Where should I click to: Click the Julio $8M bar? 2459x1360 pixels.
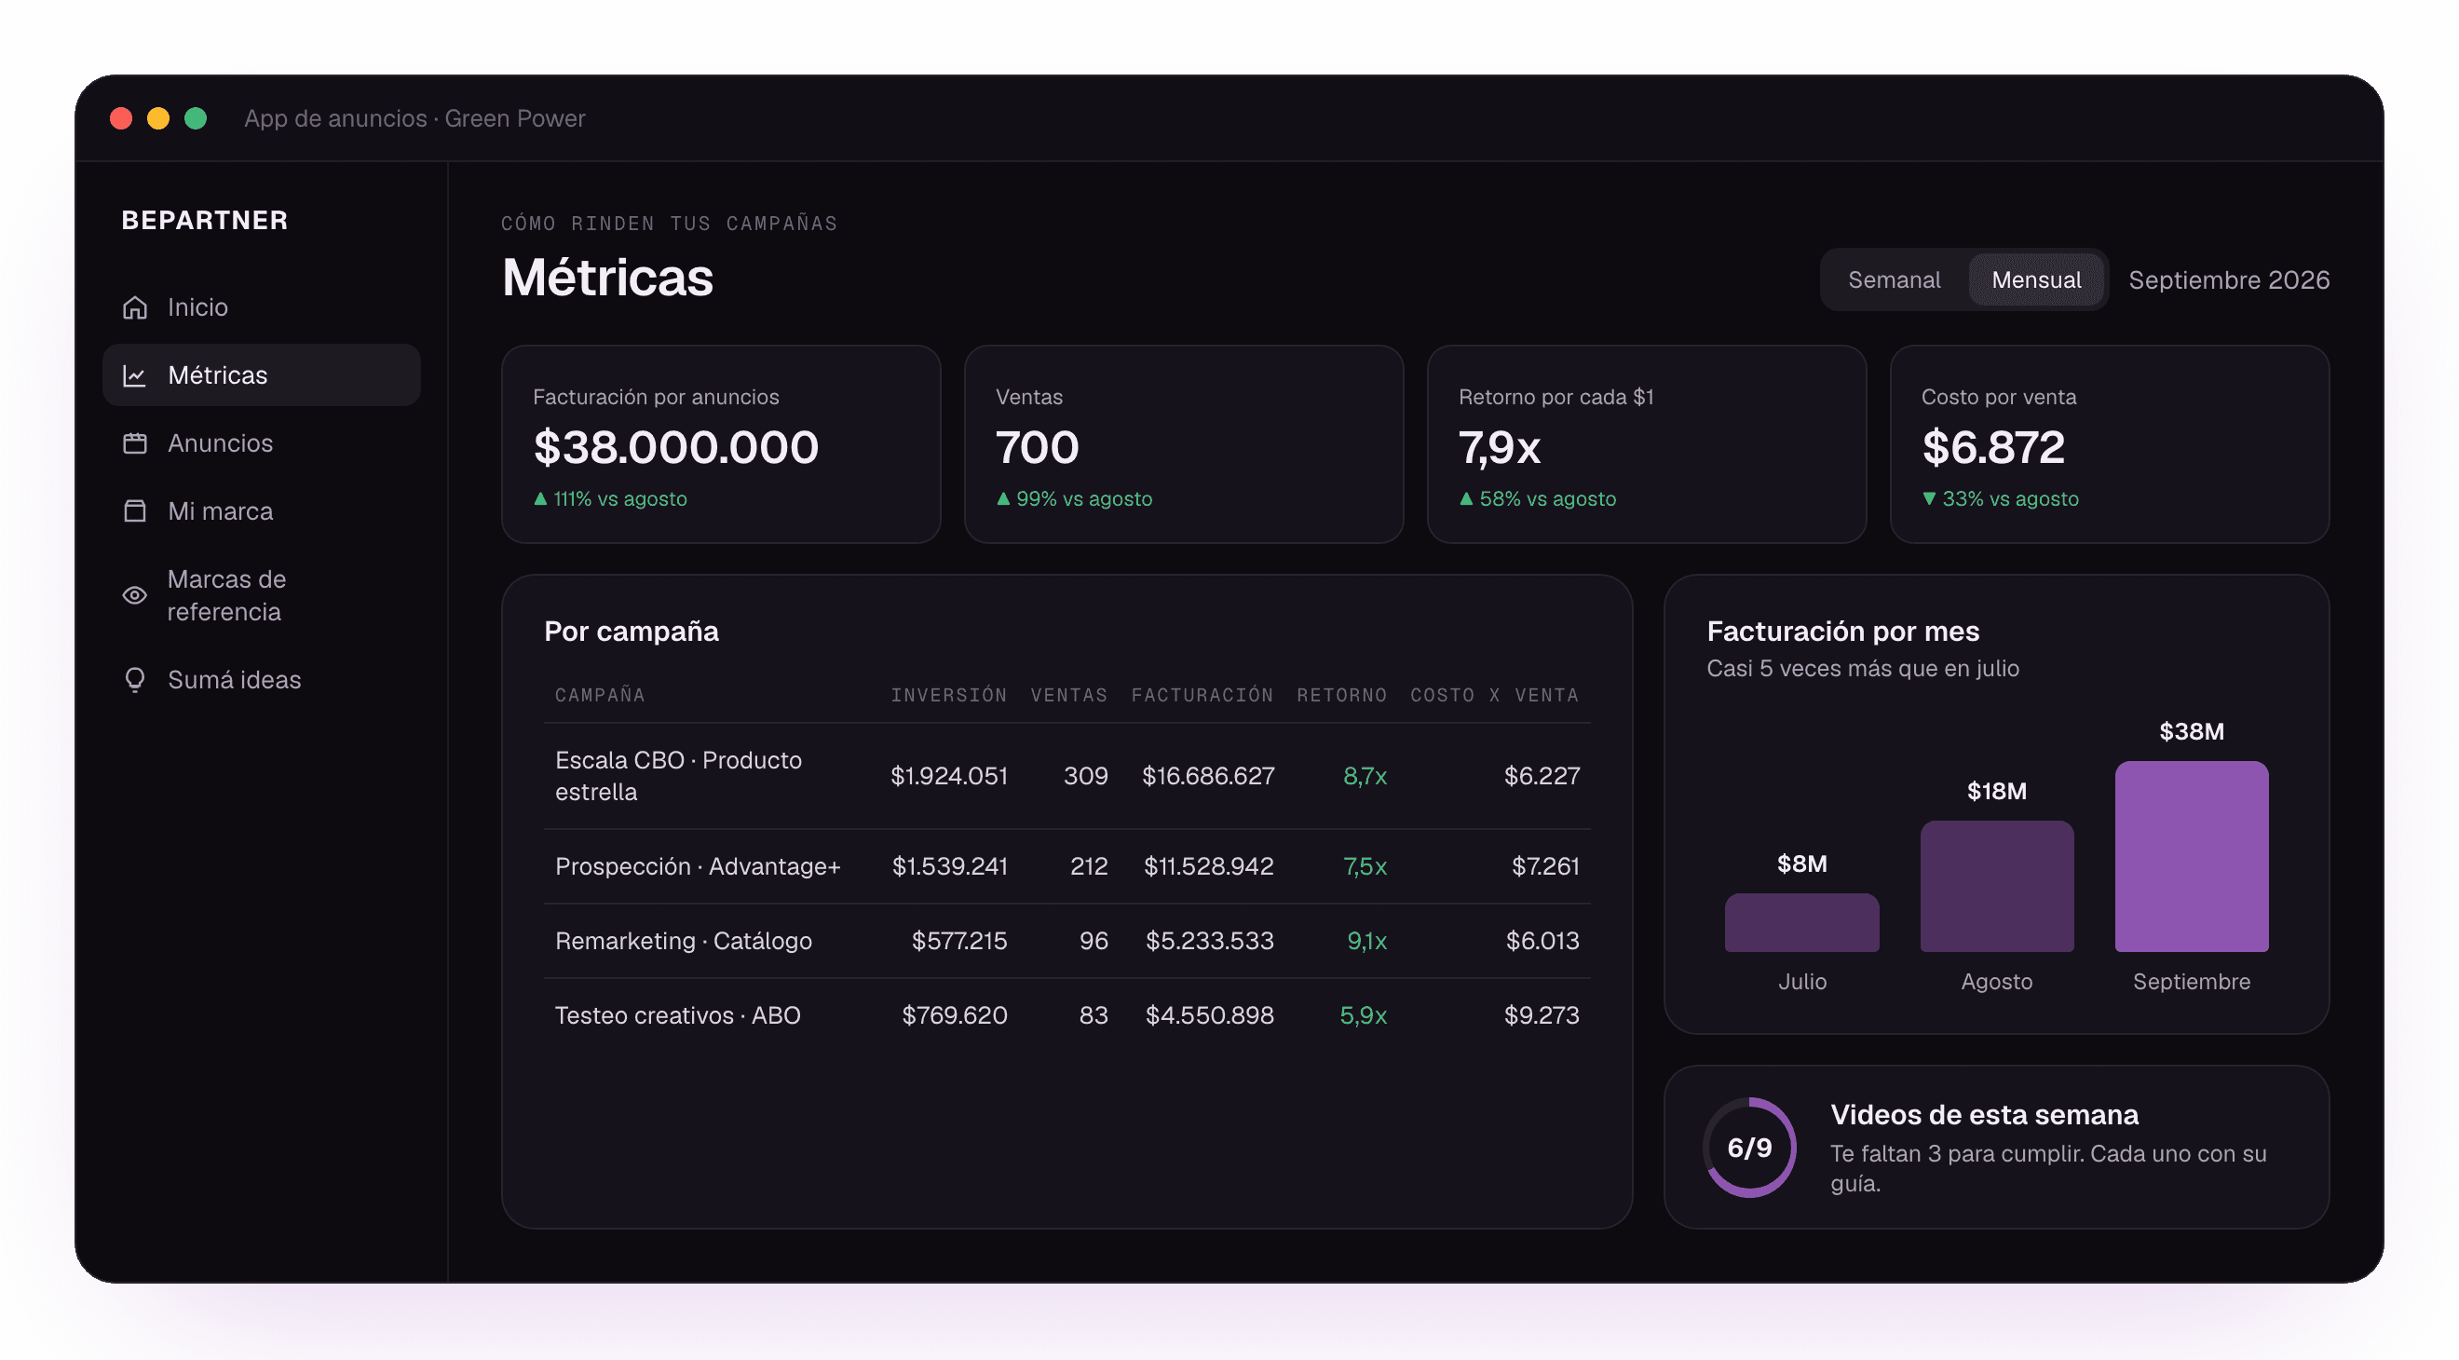pos(1801,923)
